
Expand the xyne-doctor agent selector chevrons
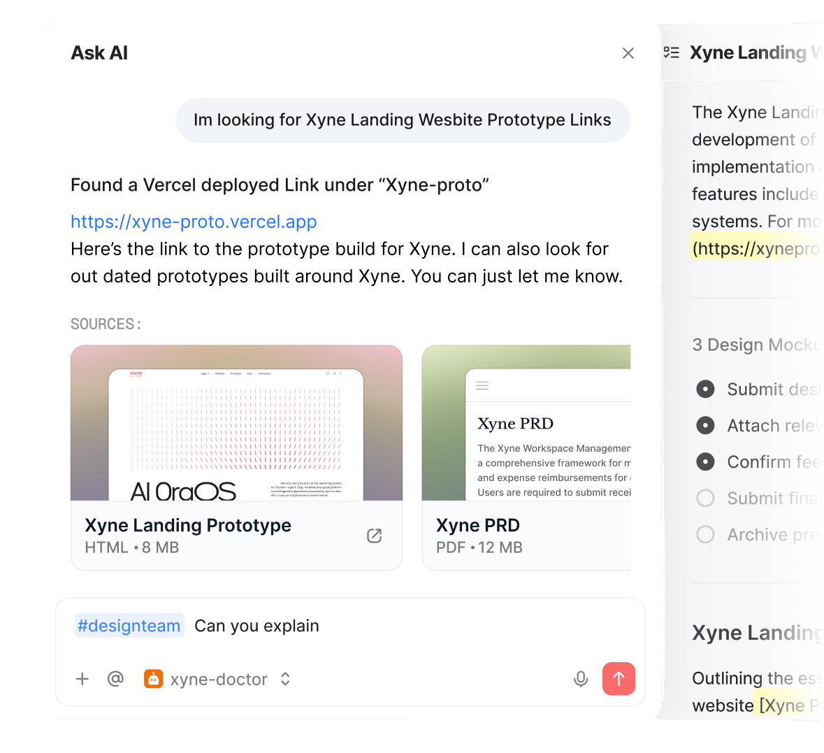pyautogui.click(x=285, y=679)
